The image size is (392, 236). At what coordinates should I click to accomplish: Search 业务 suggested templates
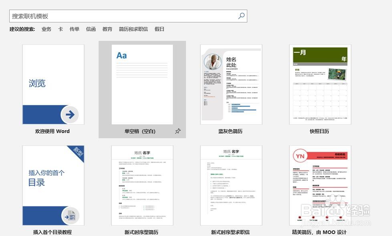pyautogui.click(x=46, y=29)
